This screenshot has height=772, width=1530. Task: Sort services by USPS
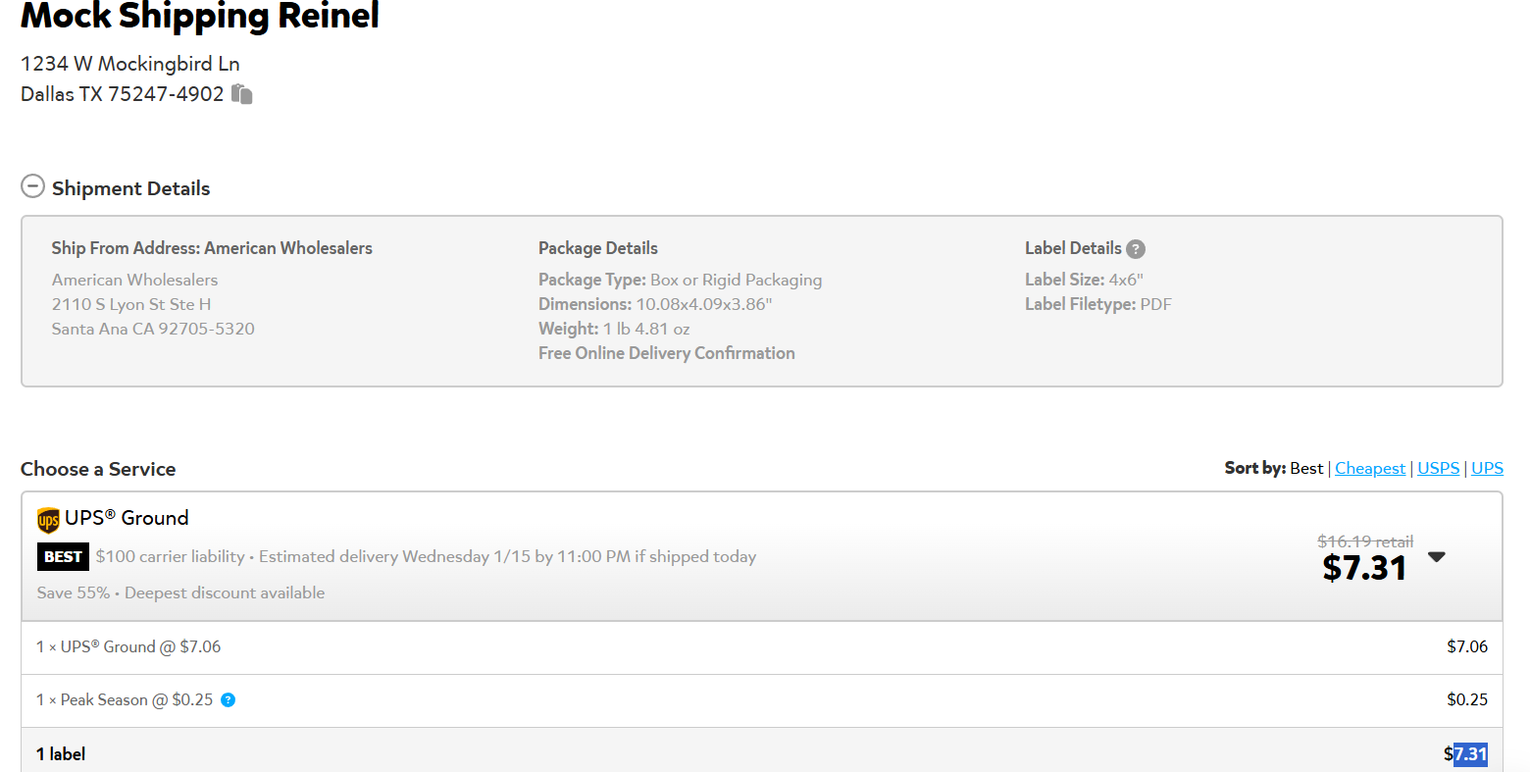tap(1439, 469)
